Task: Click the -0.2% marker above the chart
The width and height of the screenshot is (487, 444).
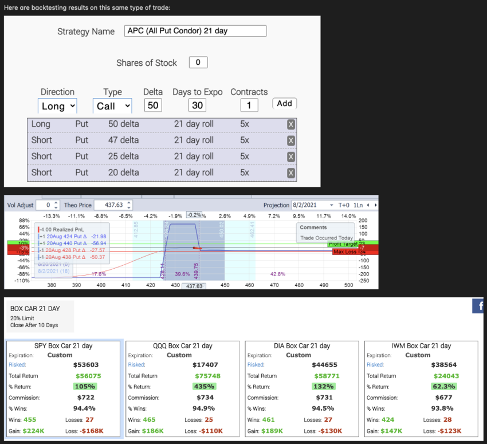Action: (194, 215)
